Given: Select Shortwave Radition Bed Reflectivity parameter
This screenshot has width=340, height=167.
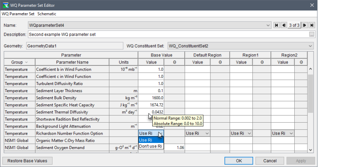Looking at the screenshot, I should pos(72,119).
